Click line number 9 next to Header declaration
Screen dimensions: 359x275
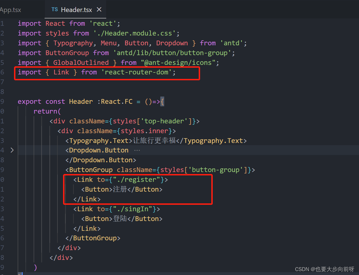tap(2, 101)
